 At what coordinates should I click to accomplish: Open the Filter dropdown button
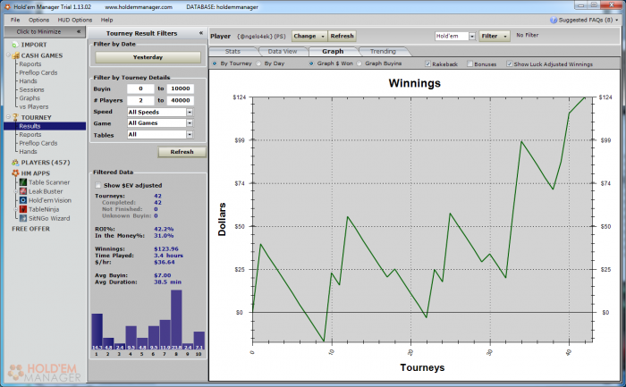tap(495, 37)
